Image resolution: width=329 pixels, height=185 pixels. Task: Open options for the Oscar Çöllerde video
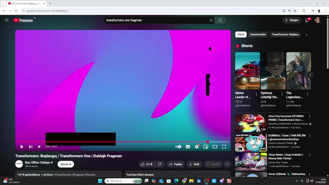[309, 174]
